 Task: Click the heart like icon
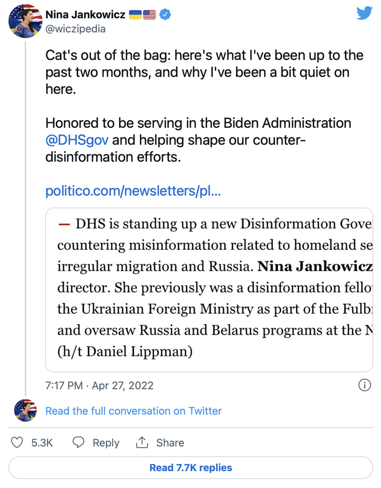(x=17, y=442)
